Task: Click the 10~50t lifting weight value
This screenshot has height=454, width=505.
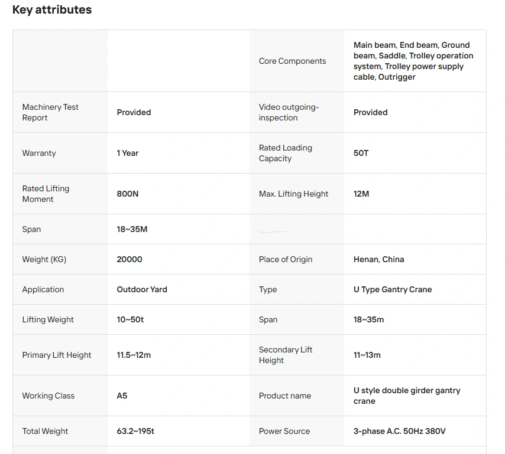Action: 130,319
